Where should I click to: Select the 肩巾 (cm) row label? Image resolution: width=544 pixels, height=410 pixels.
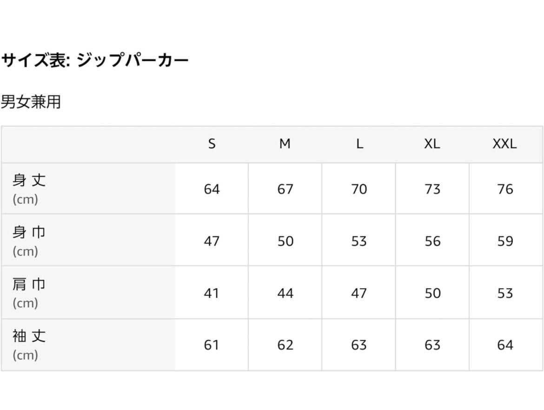click(29, 293)
